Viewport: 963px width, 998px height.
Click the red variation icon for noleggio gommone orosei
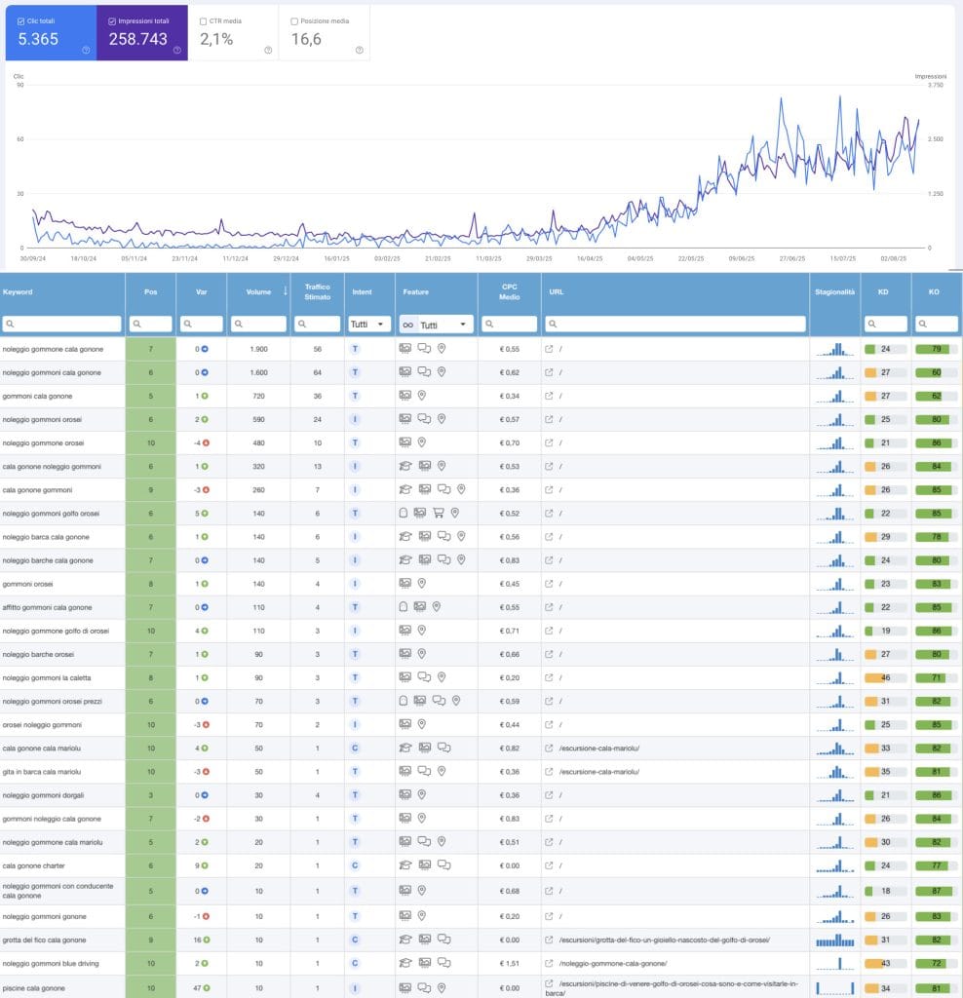[206, 443]
